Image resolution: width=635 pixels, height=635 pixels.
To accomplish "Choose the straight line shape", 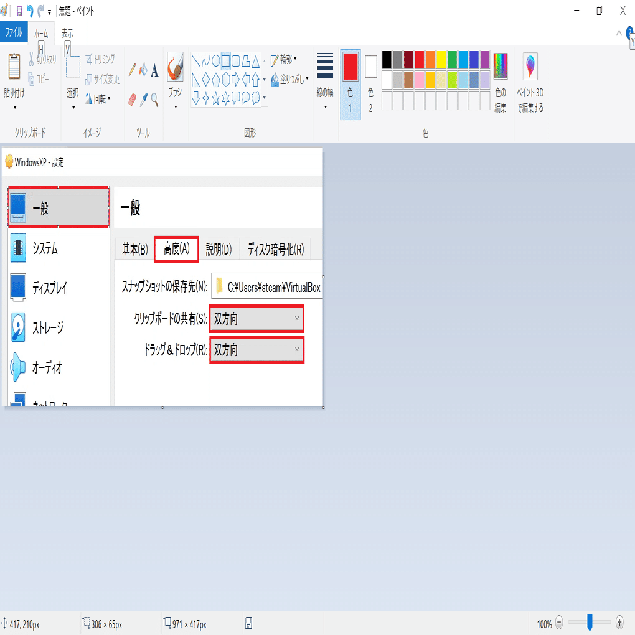I will 196,61.
